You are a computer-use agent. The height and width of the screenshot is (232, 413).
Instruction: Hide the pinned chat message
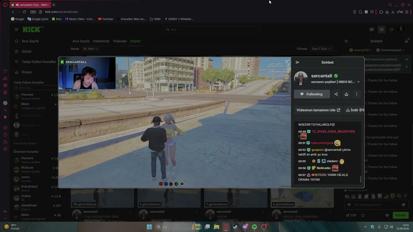(x=407, y=60)
